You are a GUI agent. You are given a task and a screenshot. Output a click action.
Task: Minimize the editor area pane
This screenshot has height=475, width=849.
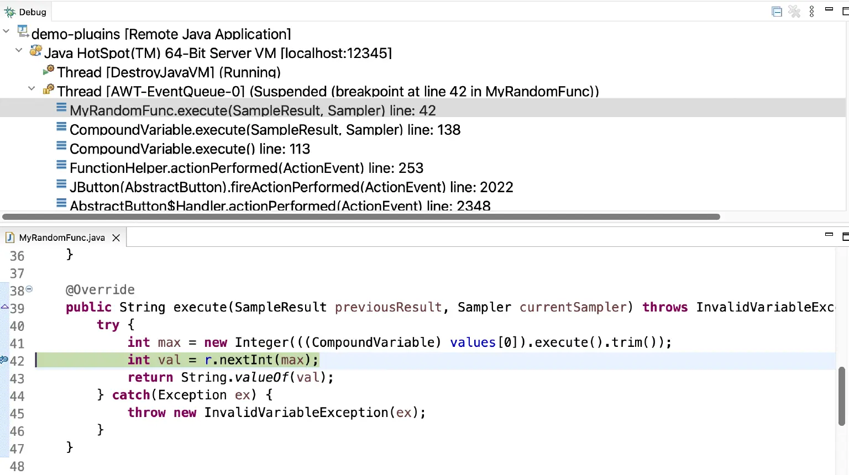coord(829,235)
